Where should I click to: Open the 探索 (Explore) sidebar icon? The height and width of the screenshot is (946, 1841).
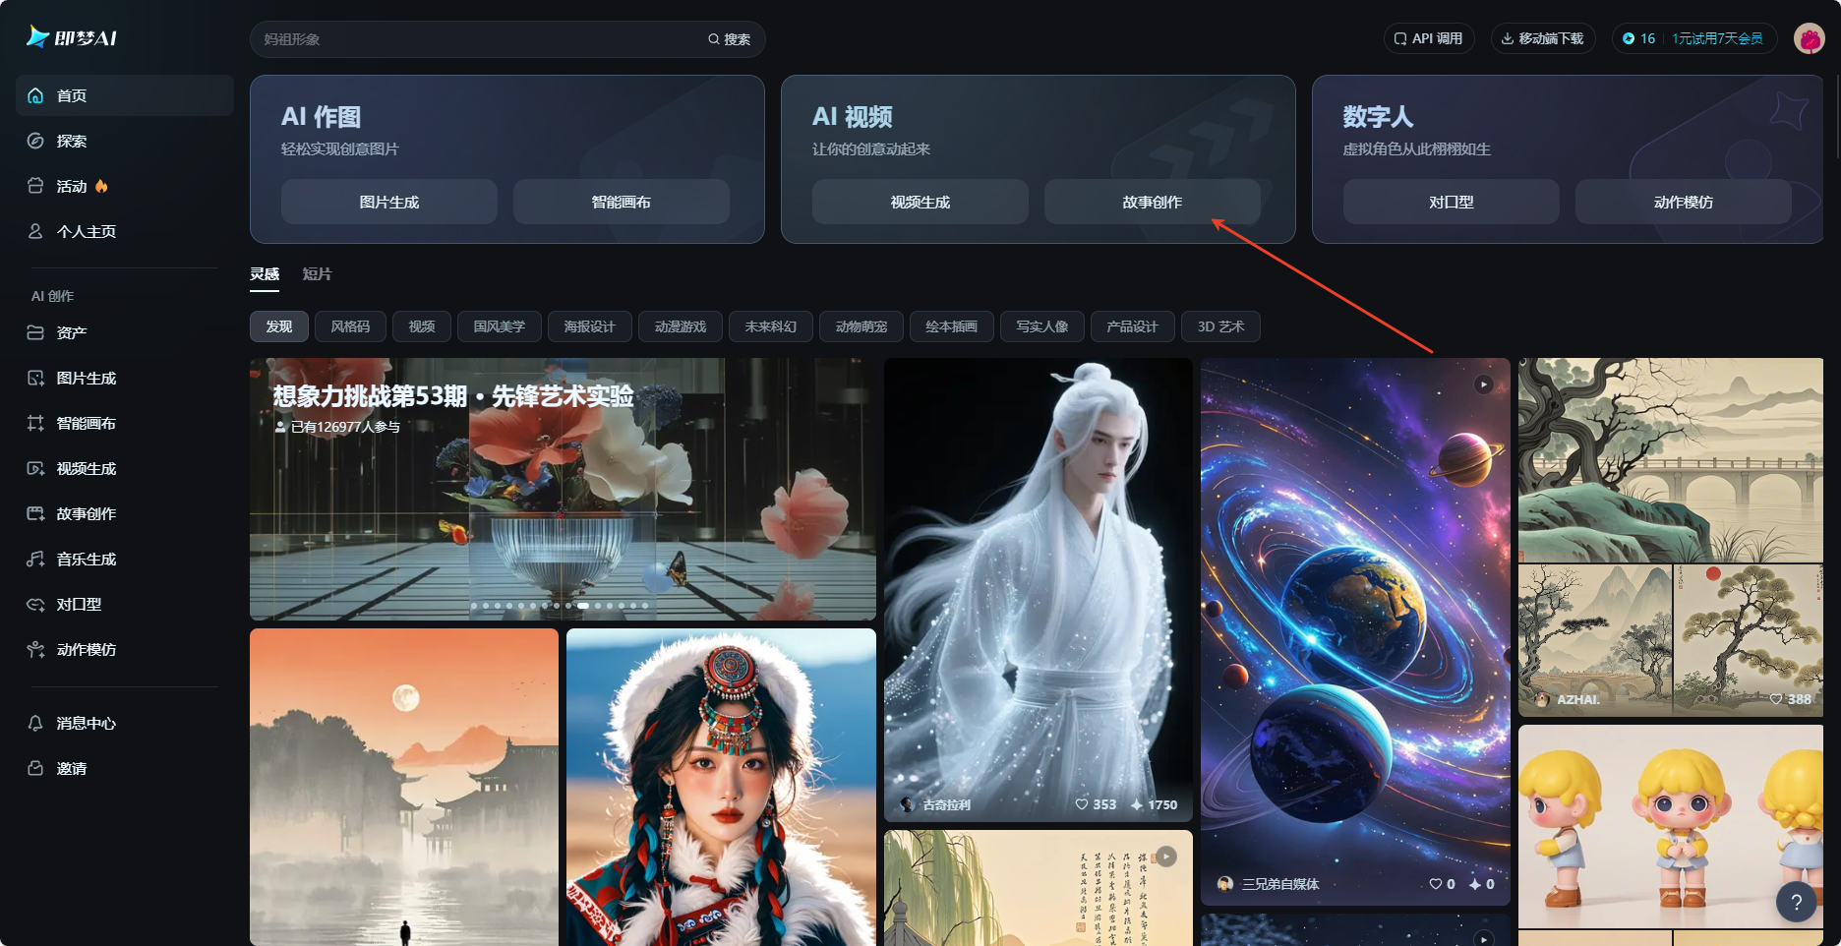coord(35,141)
